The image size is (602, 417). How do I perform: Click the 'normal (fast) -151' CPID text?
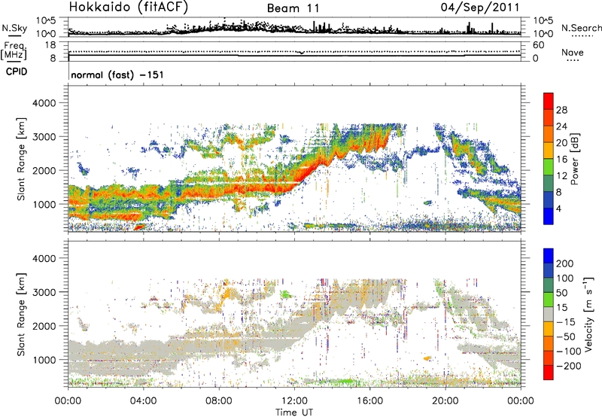tap(117, 75)
